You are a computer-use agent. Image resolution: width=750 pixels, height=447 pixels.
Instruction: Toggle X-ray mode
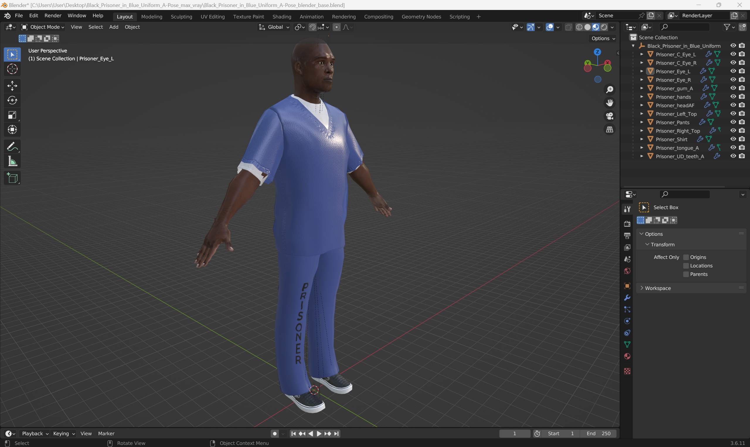(x=568, y=27)
